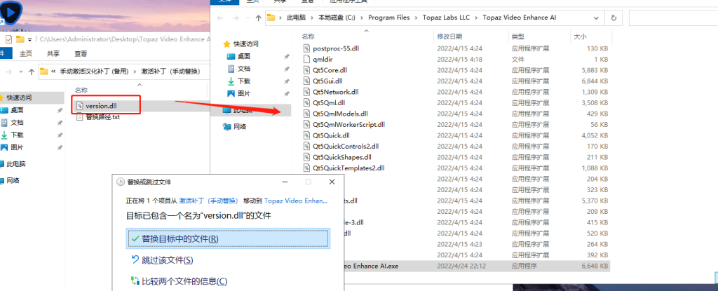Select Qt5QmlWorkerScript.dll file
This screenshot has height=291, width=718.
point(344,124)
